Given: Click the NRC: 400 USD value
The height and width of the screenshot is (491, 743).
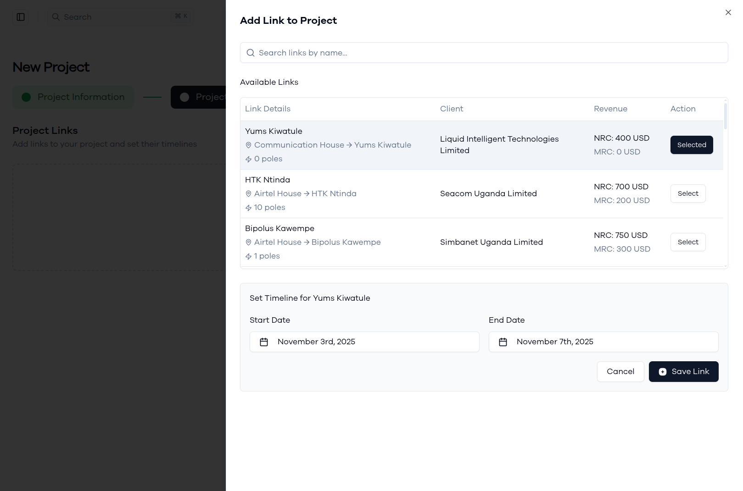Looking at the screenshot, I should point(621,138).
